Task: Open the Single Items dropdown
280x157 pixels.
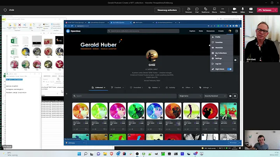Action: click(x=190, y=96)
